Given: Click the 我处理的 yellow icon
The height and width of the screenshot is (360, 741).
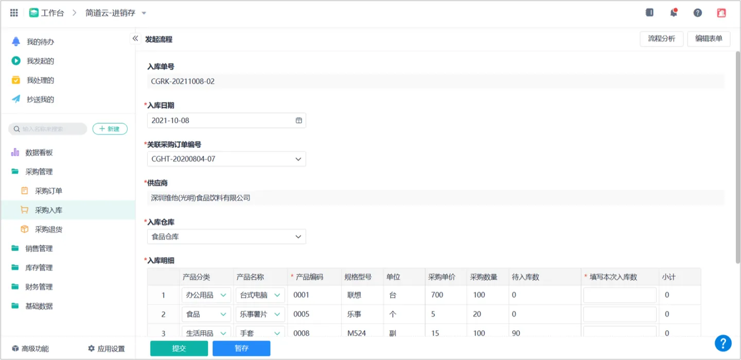Looking at the screenshot, I should (16, 80).
